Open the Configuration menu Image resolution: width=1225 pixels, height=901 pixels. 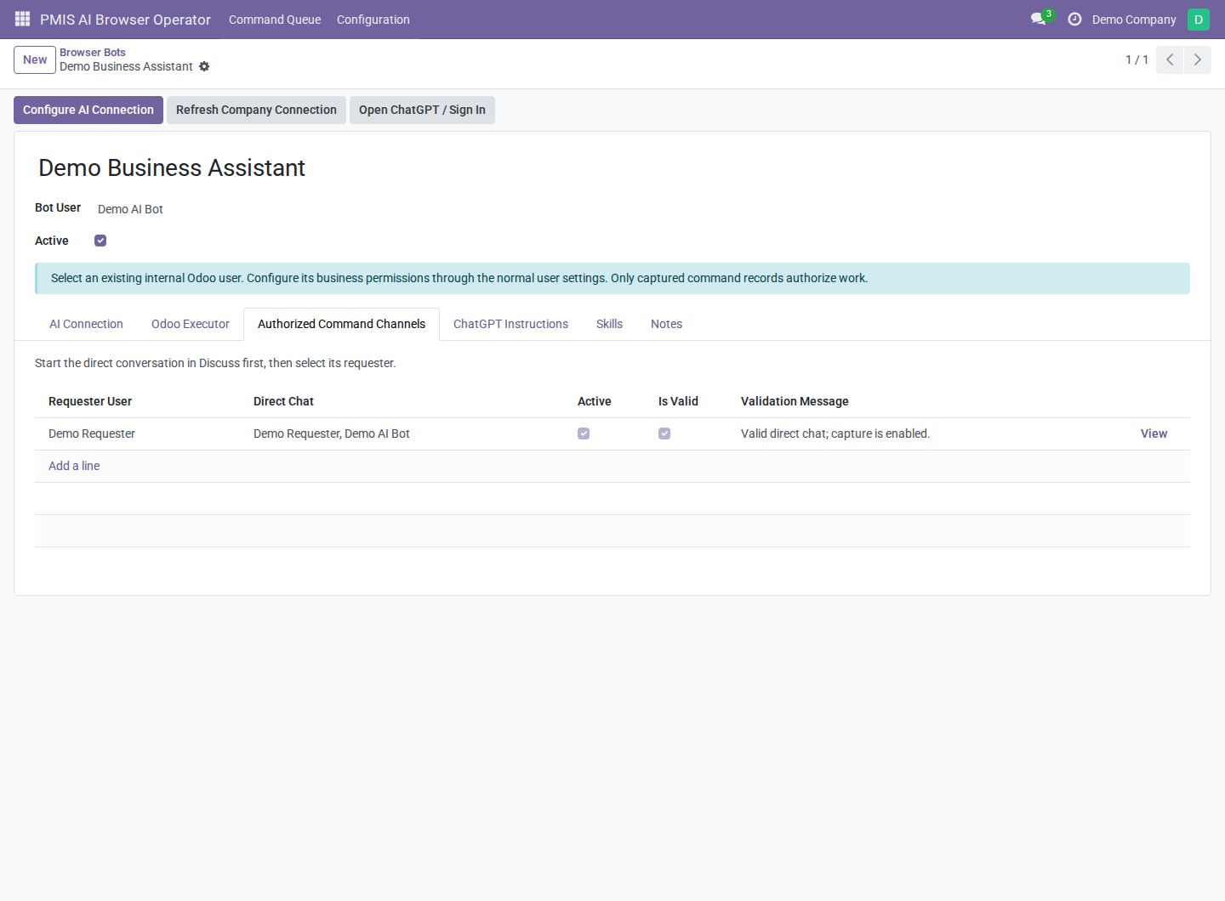(373, 20)
